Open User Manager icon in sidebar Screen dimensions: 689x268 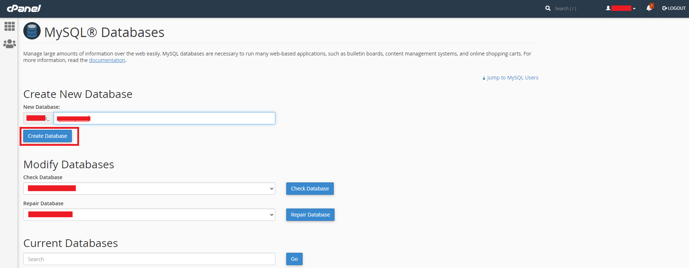9,44
